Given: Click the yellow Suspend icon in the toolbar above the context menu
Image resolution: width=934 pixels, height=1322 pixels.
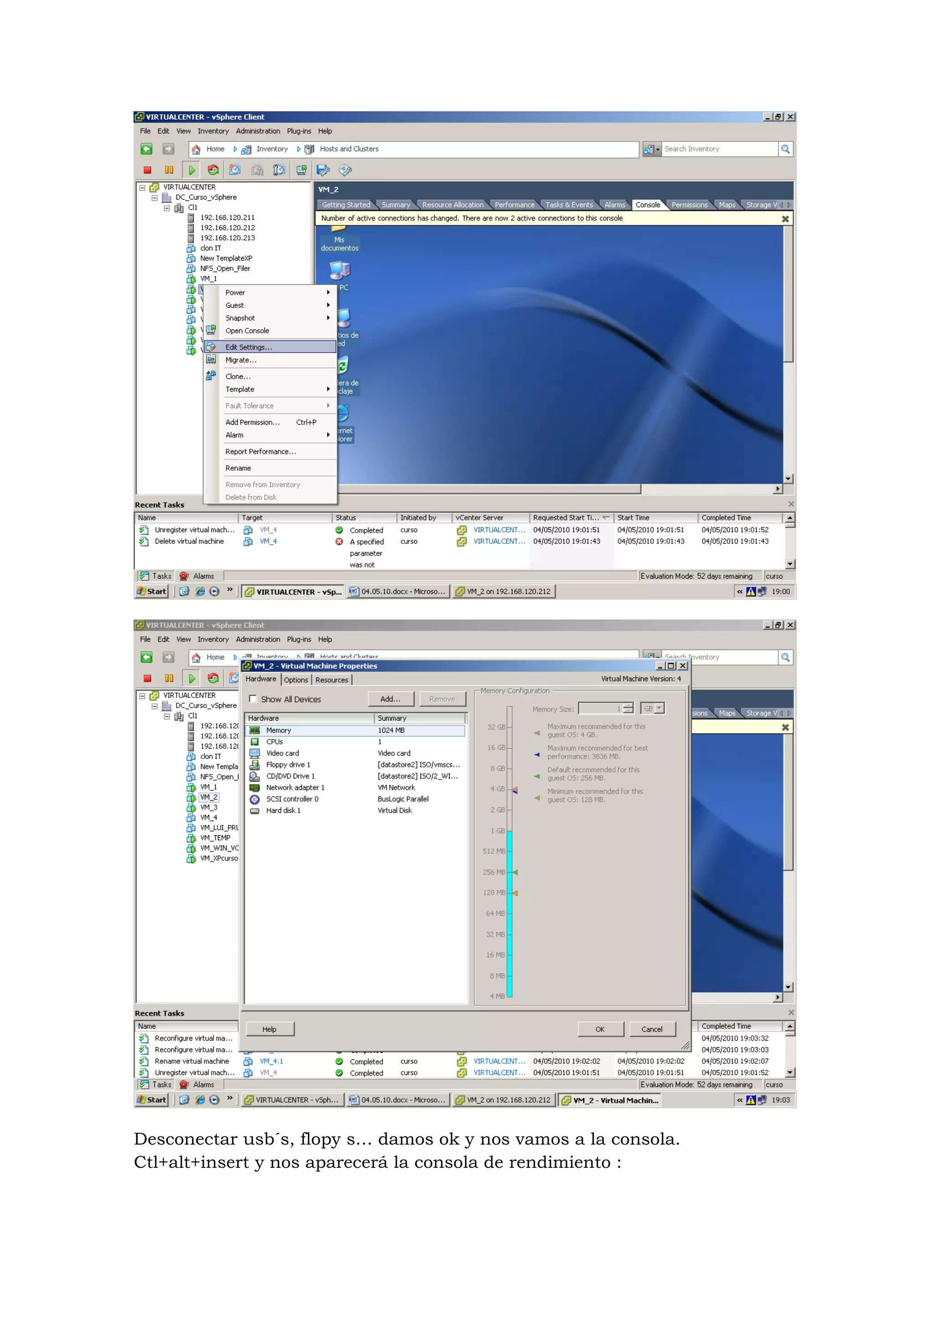Looking at the screenshot, I should click(x=169, y=170).
